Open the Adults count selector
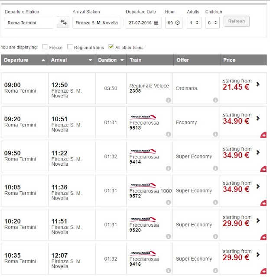270x277 pixels. [194, 23]
